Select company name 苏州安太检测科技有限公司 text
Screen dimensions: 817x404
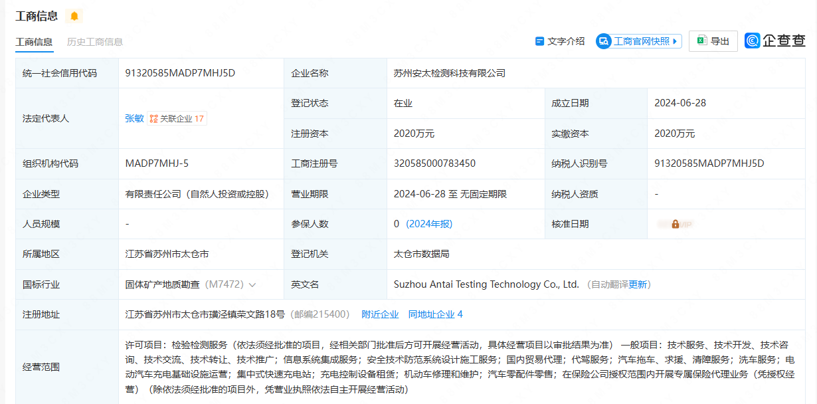coord(449,73)
